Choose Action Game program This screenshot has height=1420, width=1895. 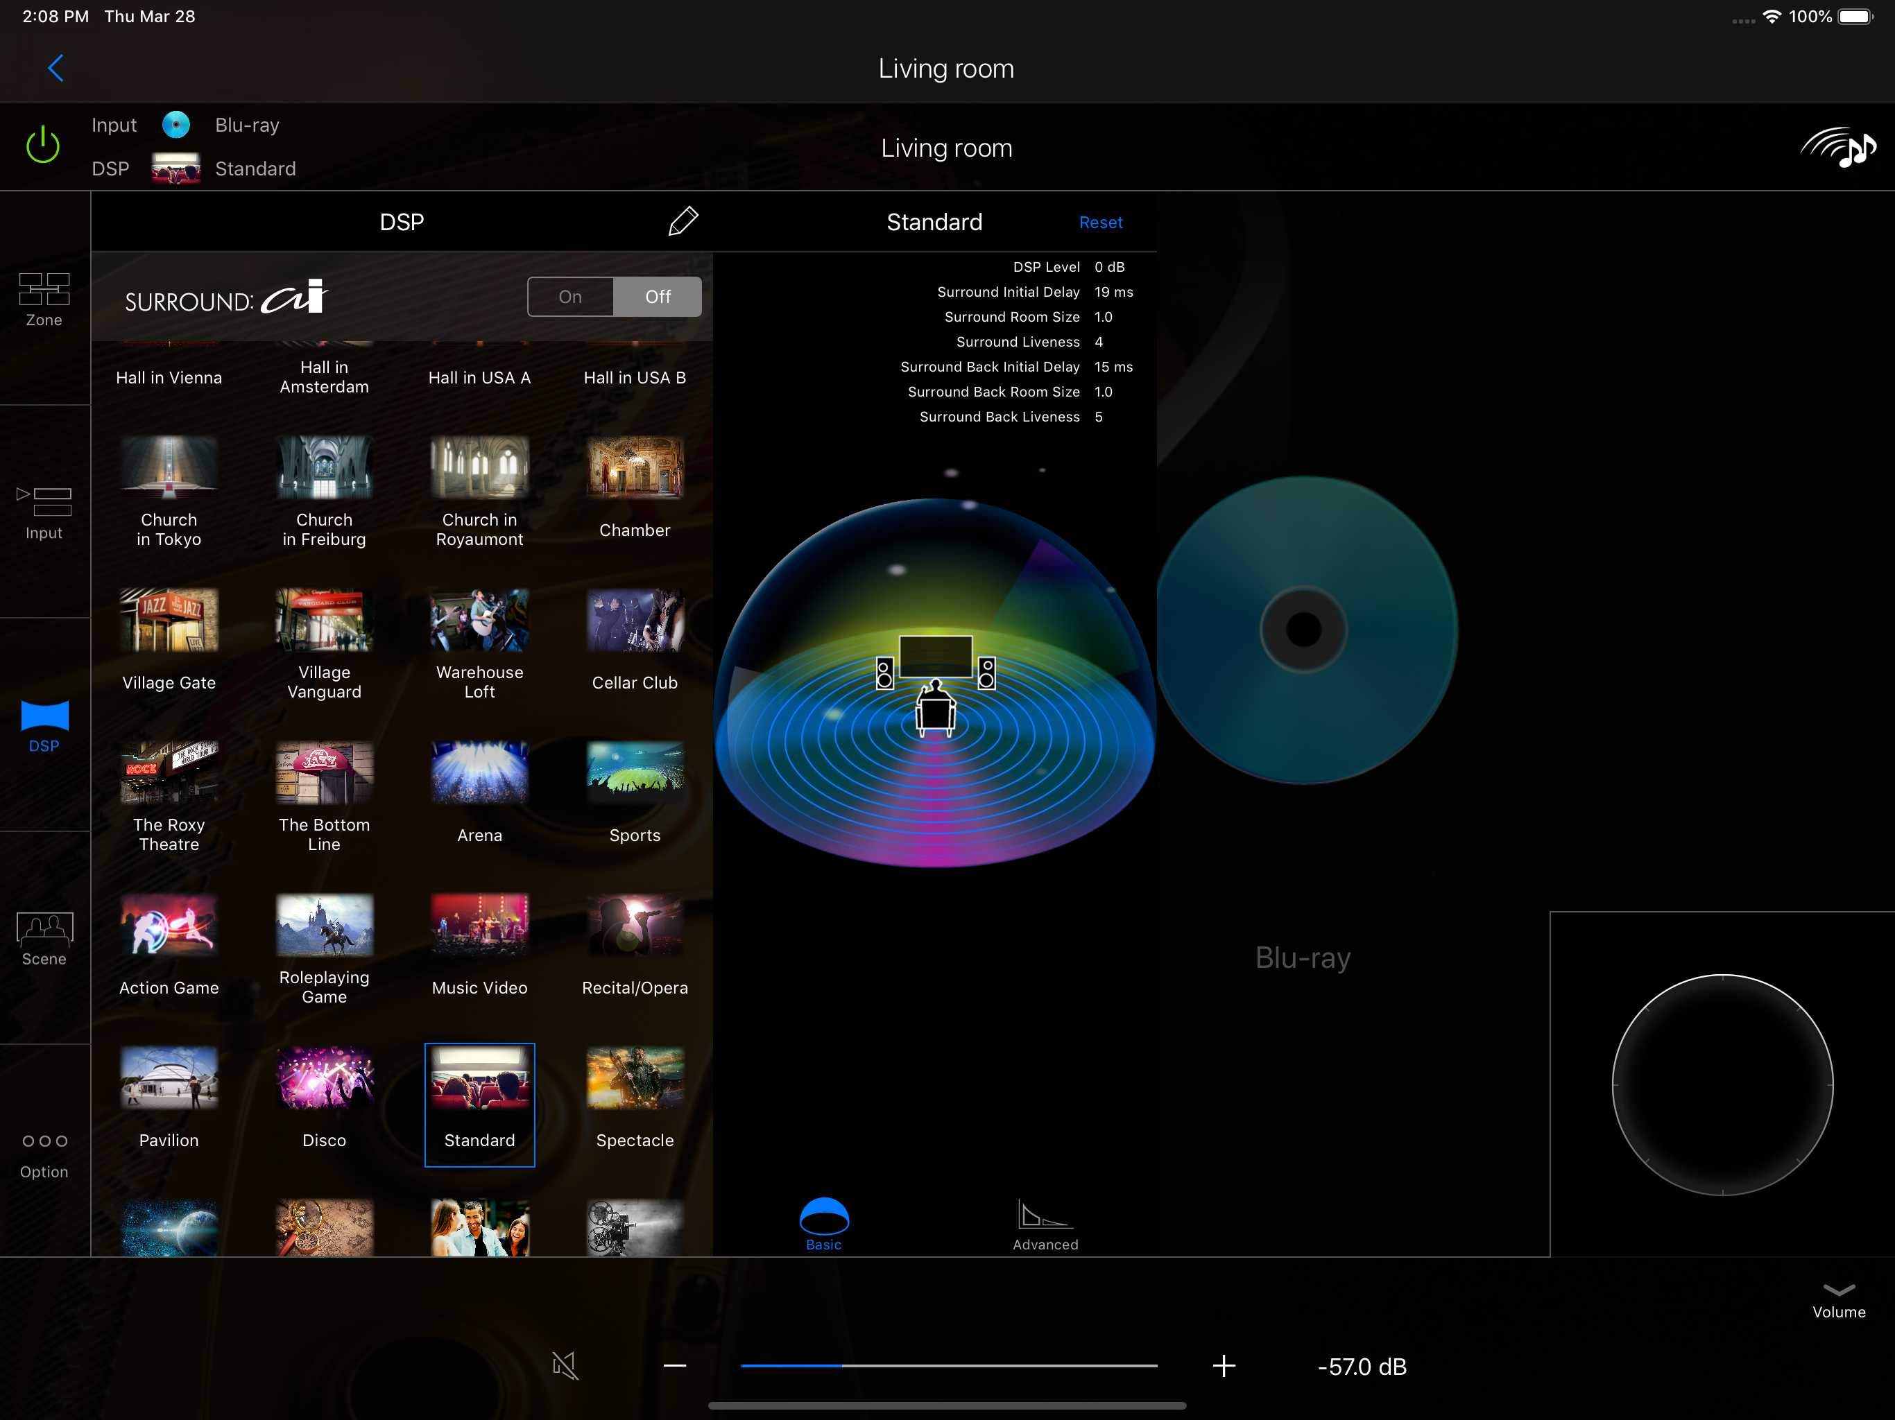coord(169,946)
